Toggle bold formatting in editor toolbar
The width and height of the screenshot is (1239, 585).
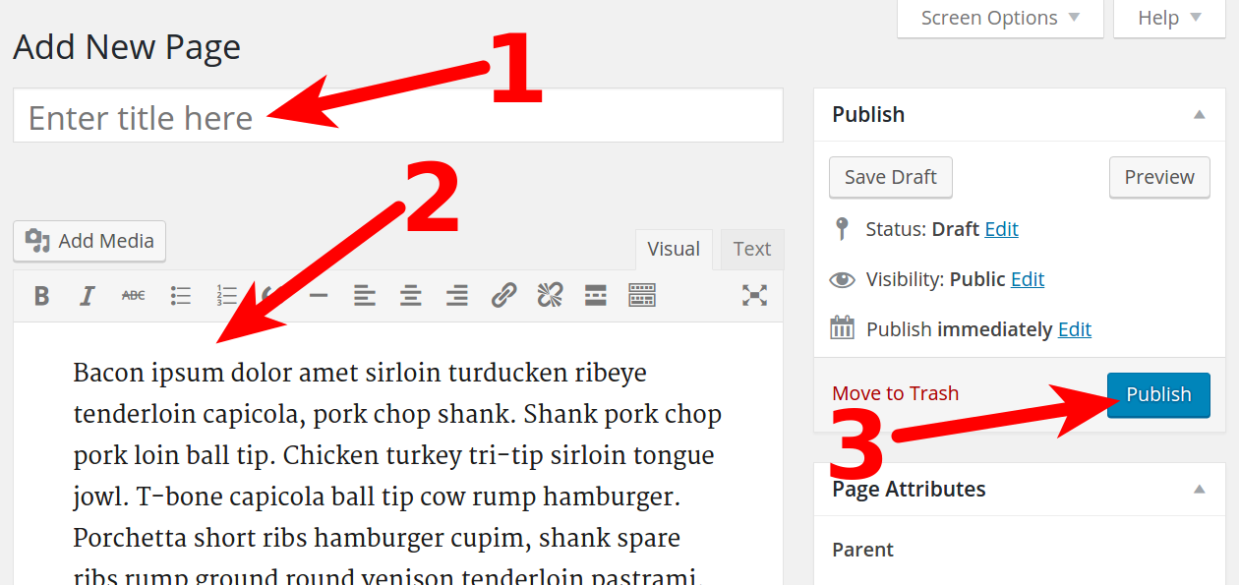point(41,295)
